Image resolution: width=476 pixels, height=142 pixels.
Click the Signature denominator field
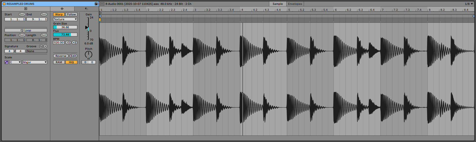[x=20, y=51]
